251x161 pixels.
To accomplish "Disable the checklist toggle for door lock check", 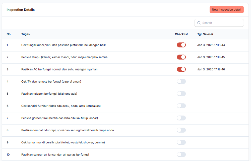I will [181, 45].
